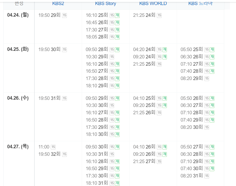Click the 재 rerun badge on 18:10 31회
This screenshot has width=236, height=186.
tap(117, 183)
